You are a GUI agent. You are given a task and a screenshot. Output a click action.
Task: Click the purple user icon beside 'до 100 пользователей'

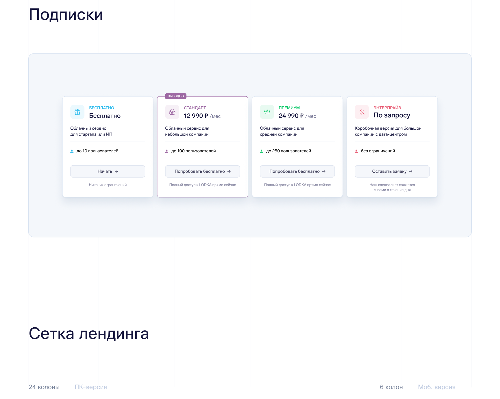[167, 151]
